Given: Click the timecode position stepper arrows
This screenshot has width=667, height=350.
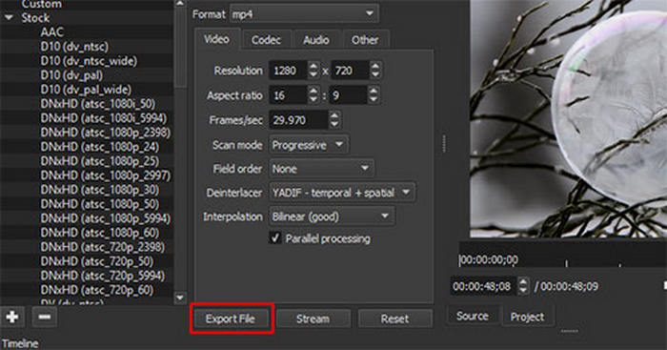Looking at the screenshot, I should click(524, 286).
